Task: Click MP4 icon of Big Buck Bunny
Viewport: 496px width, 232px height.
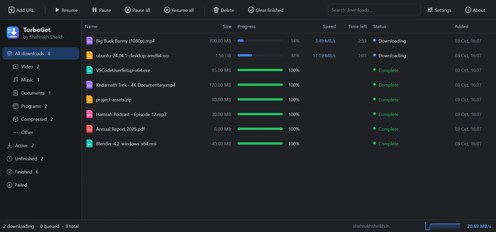Action: (x=89, y=41)
